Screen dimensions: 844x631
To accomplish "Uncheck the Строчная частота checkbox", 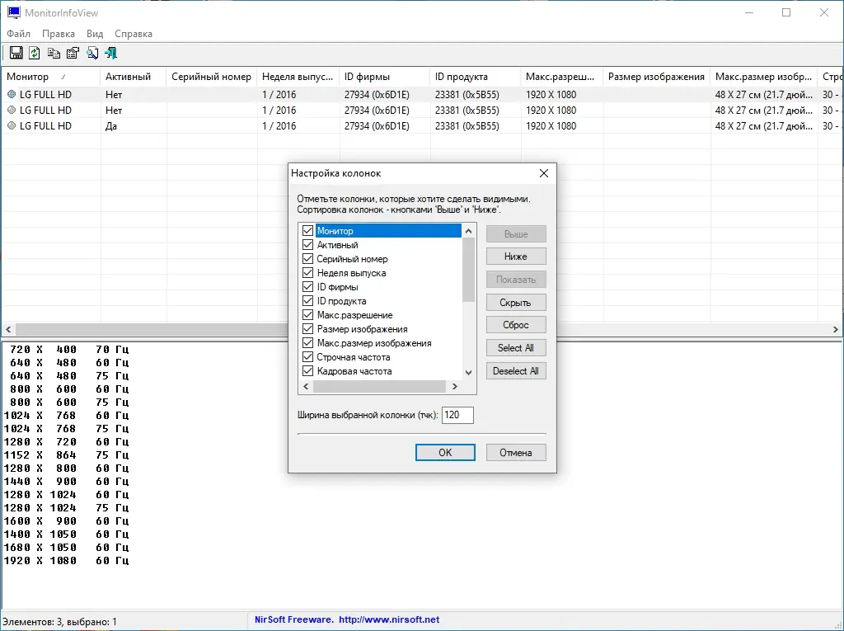I will [x=308, y=356].
